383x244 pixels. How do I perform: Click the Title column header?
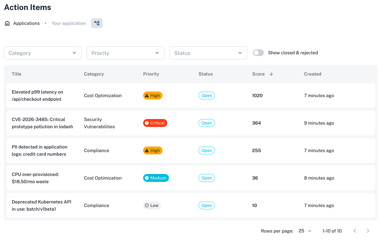[x=16, y=74]
